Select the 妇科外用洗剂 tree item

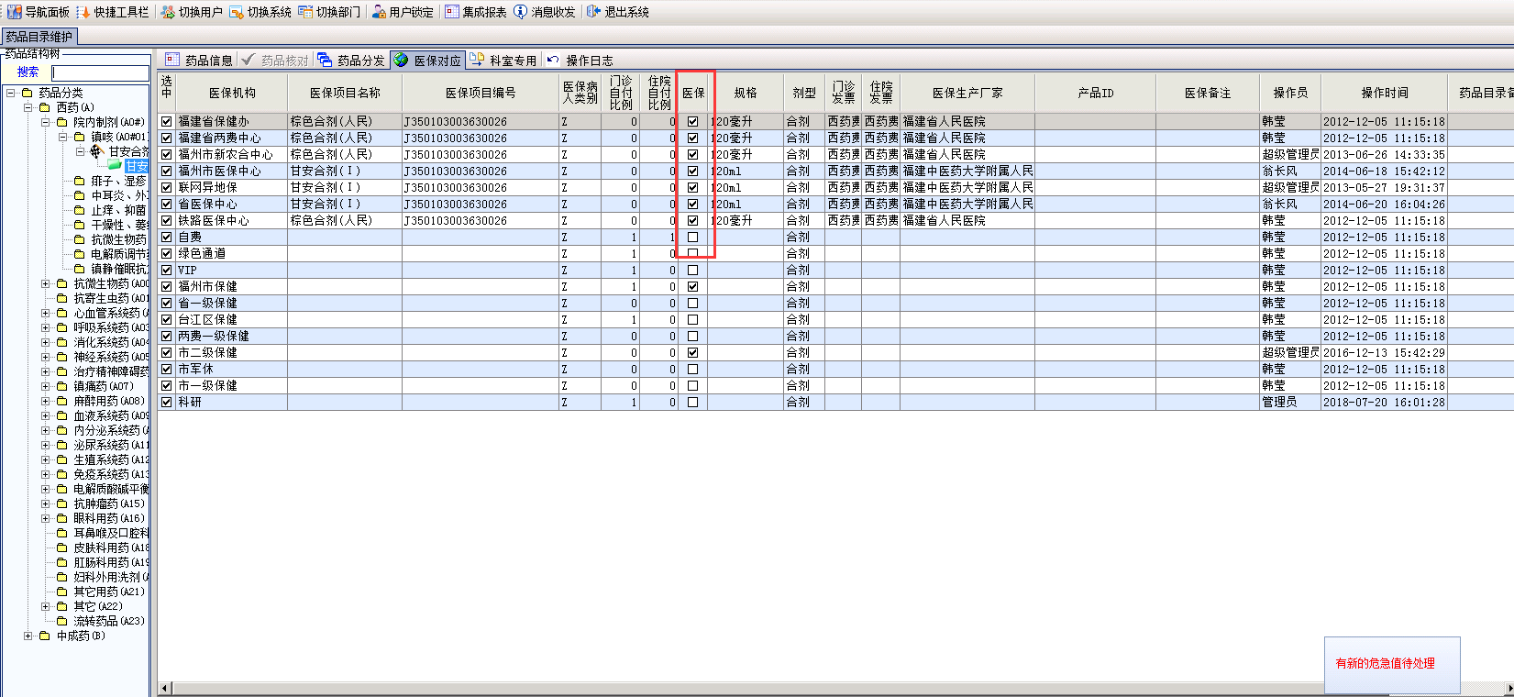click(111, 577)
